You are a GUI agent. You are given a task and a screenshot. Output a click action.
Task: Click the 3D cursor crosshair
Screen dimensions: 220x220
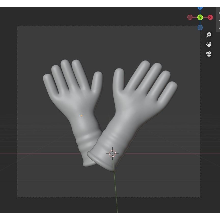(112, 154)
